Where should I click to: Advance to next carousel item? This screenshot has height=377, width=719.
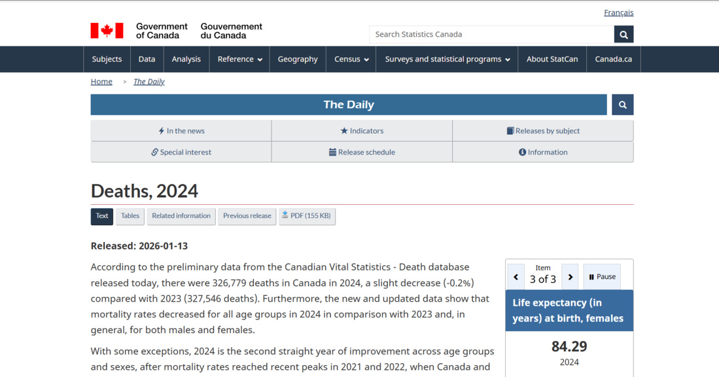coord(570,277)
